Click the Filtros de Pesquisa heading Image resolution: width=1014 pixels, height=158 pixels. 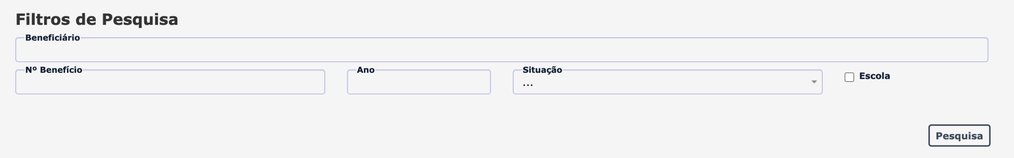[x=97, y=19]
